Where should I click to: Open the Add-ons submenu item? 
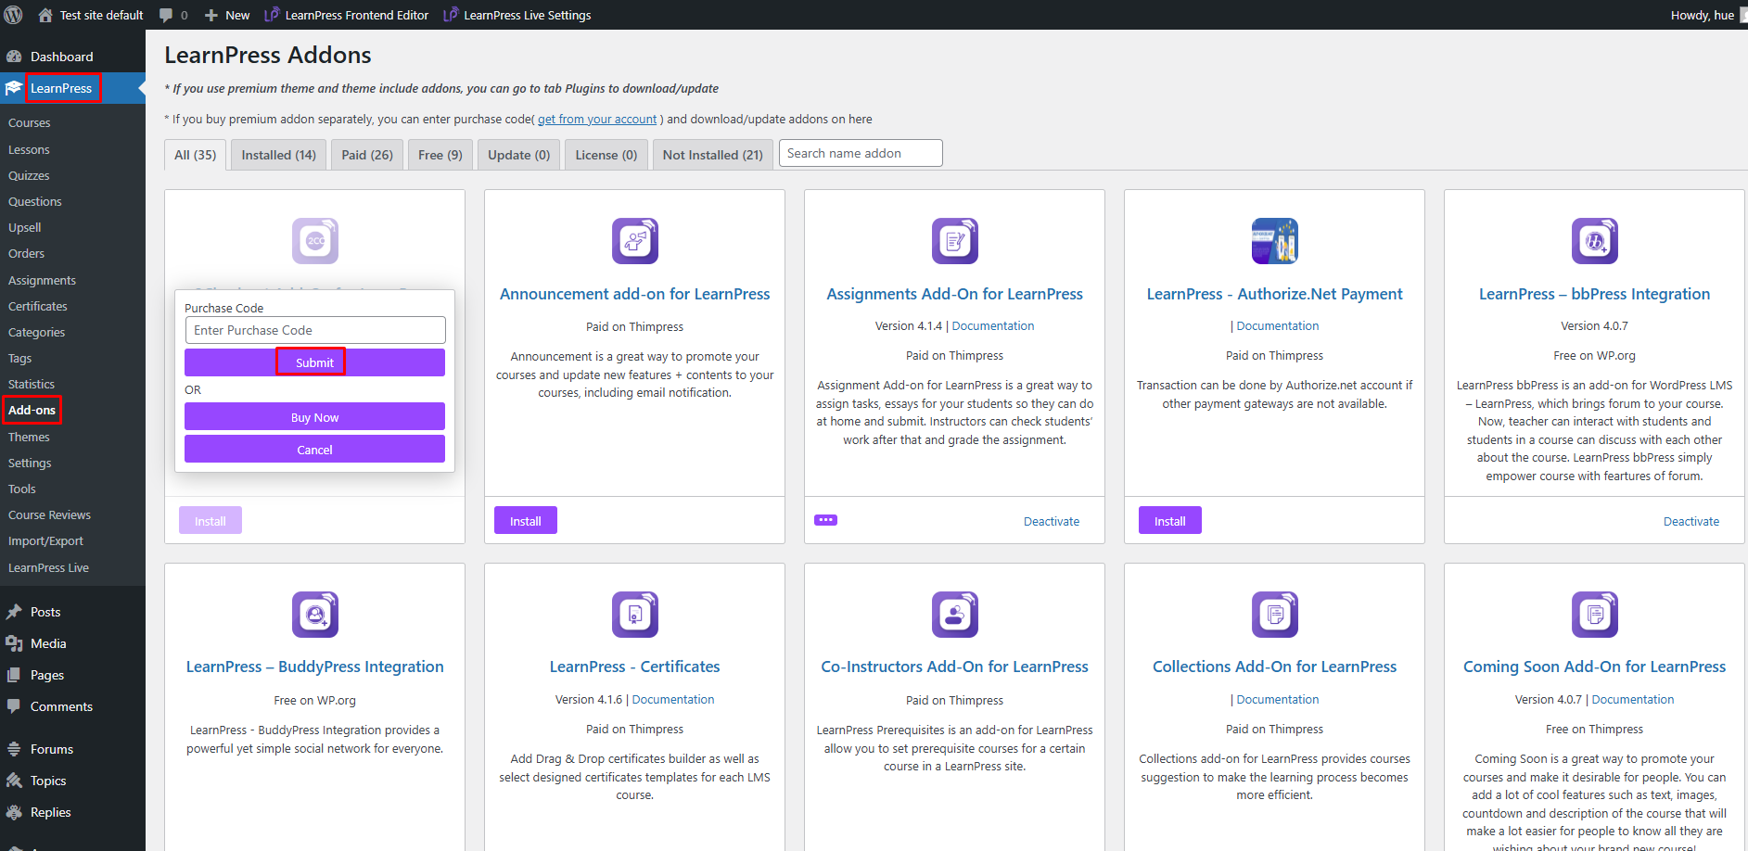(32, 410)
